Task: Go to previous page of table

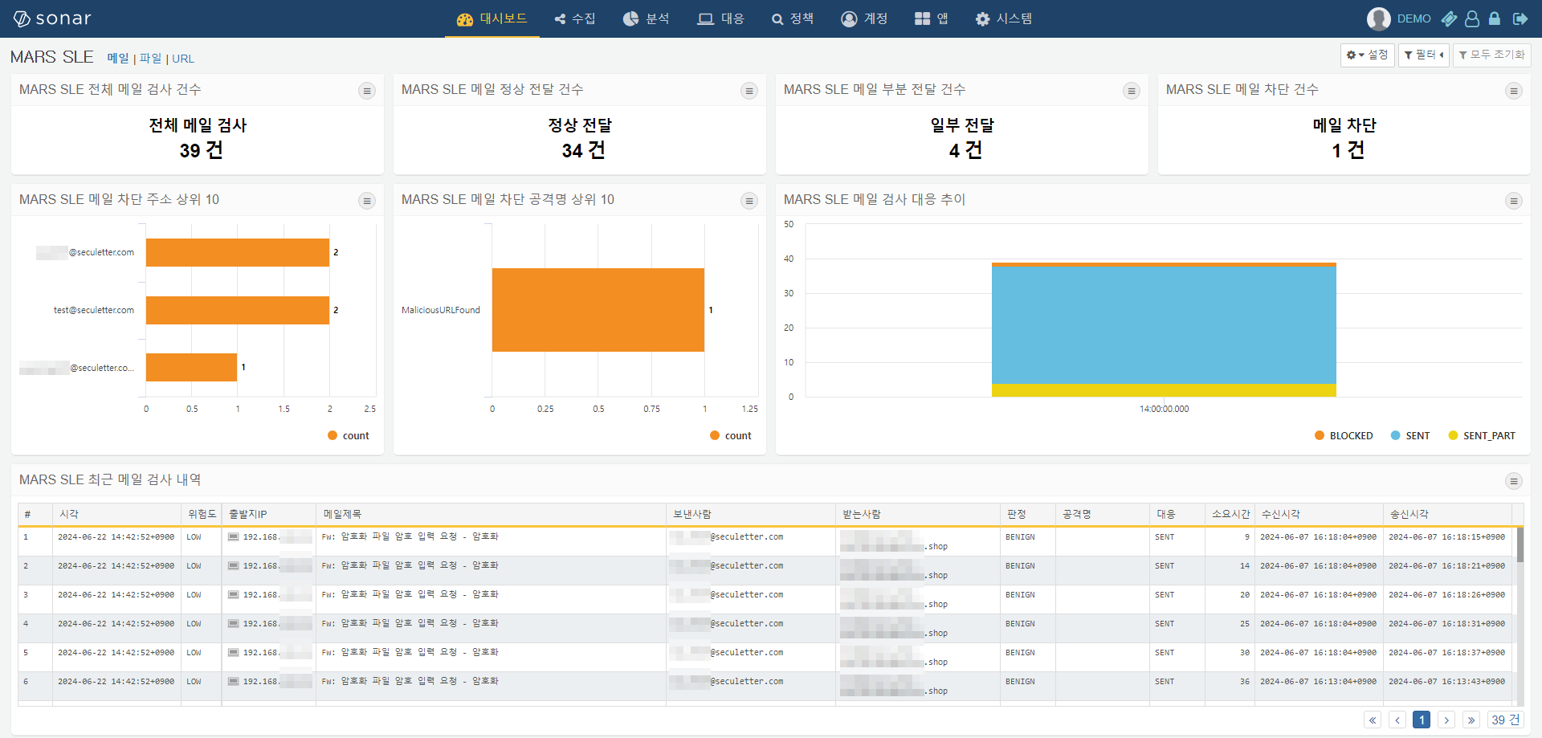Action: [1397, 720]
